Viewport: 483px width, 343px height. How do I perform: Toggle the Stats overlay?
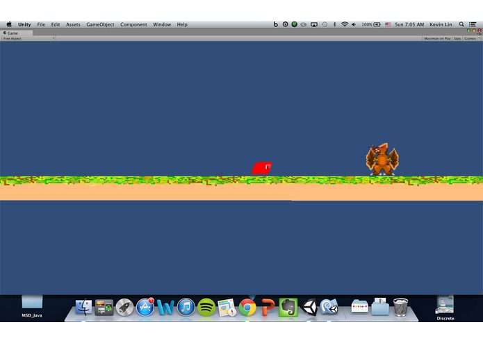(x=457, y=38)
